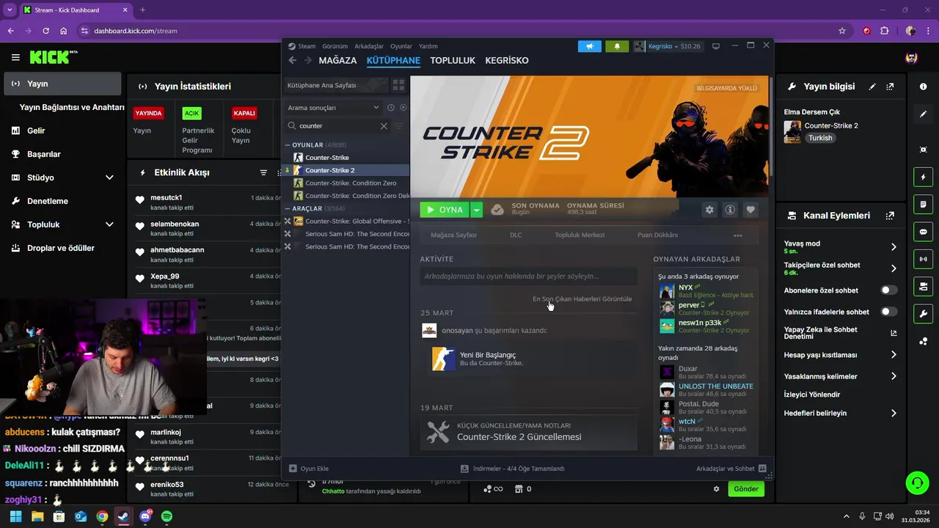
Task: Open Hesap yaşı kısıtlaması options
Action: tap(894, 355)
